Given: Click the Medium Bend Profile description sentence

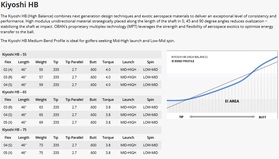Looking at the screenshot, I should click(x=88, y=41).
